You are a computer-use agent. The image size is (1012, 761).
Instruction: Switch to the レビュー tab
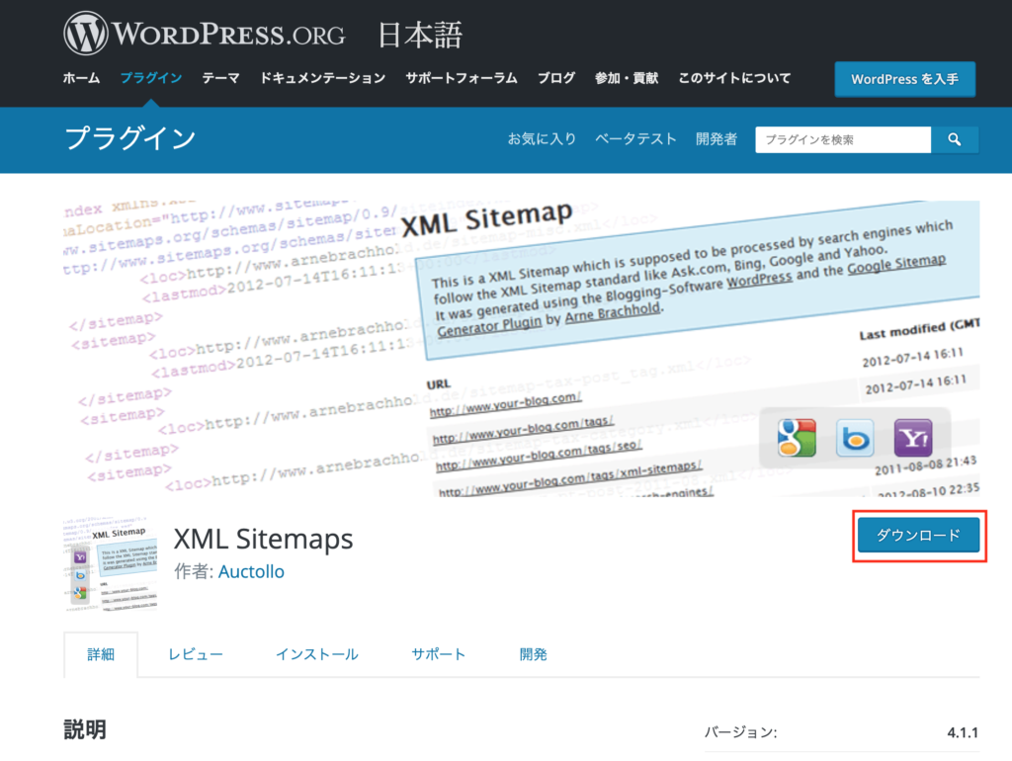(x=196, y=654)
